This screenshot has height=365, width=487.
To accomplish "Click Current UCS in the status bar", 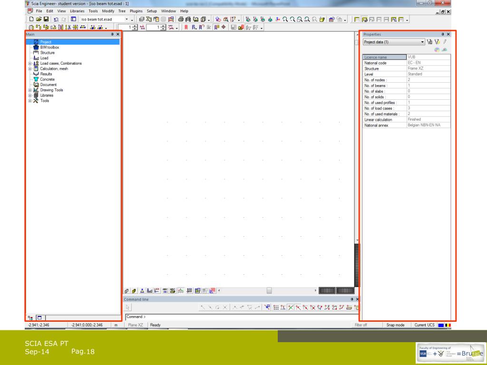I will tap(424, 325).
